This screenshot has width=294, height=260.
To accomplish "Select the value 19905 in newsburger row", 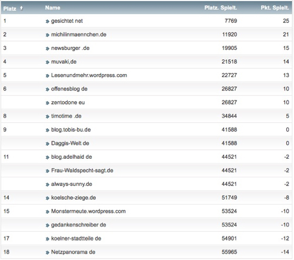I will tap(229, 48).
